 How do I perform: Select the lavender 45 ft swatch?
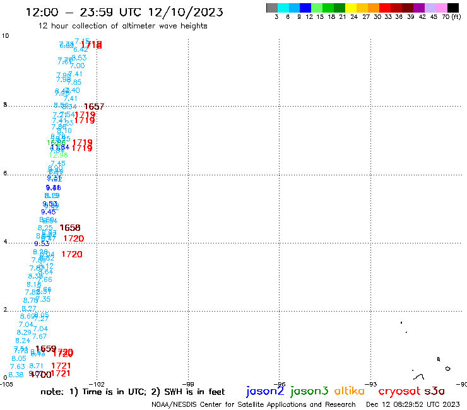(x=430, y=8)
